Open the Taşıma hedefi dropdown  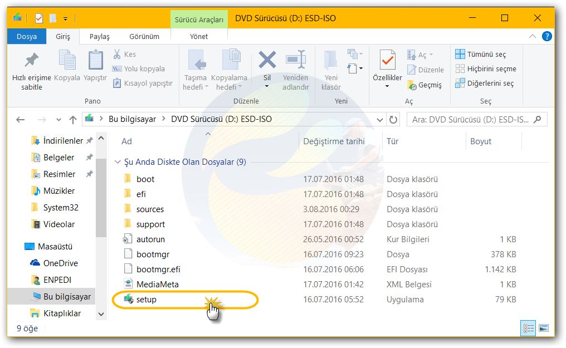click(207, 86)
